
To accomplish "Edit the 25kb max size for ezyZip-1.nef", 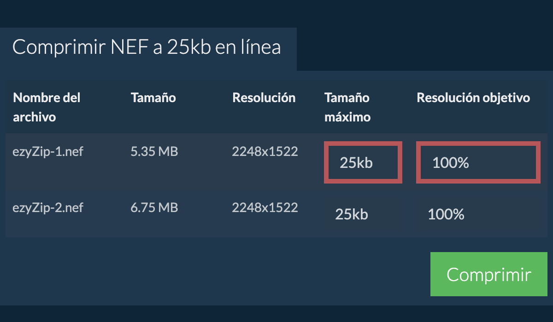I will point(363,162).
